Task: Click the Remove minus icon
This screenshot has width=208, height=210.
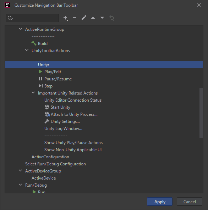Action: tap(75, 18)
